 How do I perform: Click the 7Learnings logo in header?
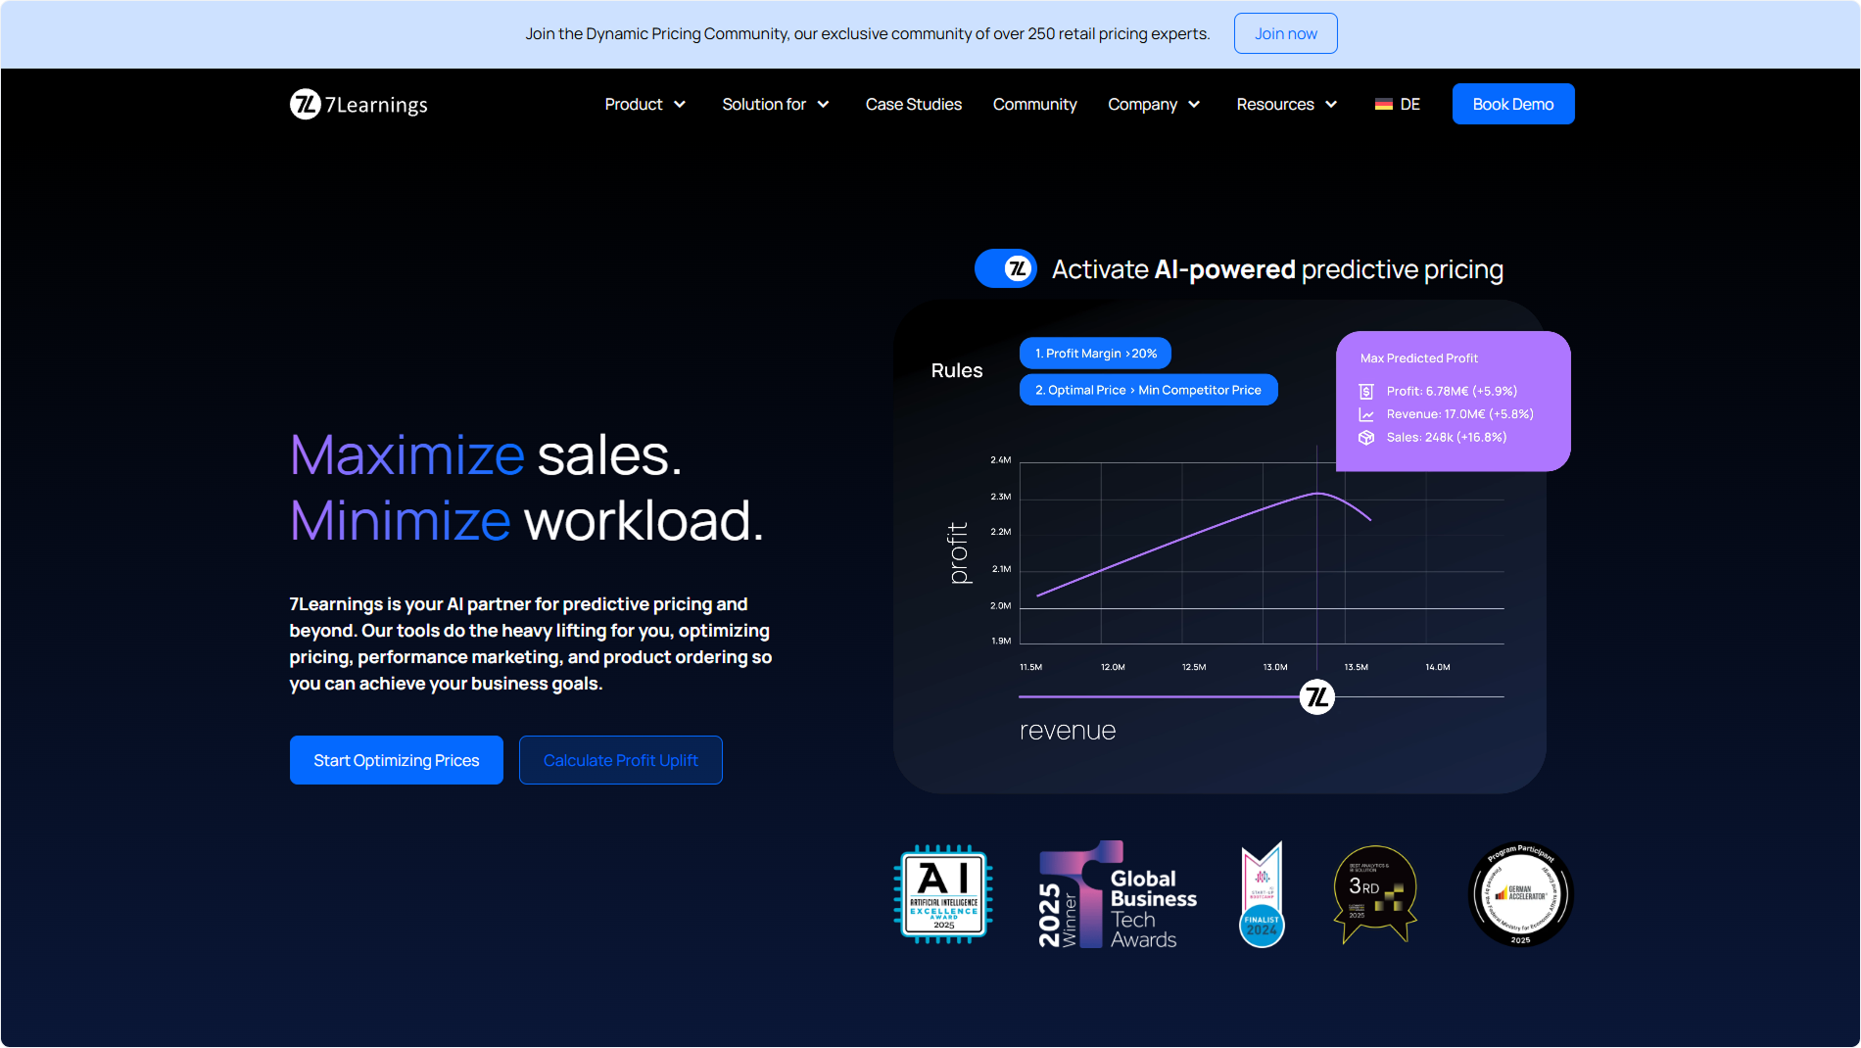tap(358, 104)
